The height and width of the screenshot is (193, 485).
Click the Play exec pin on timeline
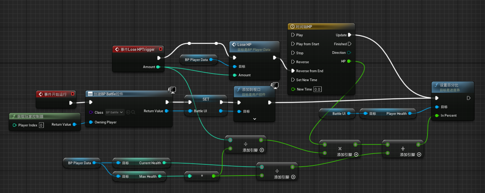(x=293, y=35)
